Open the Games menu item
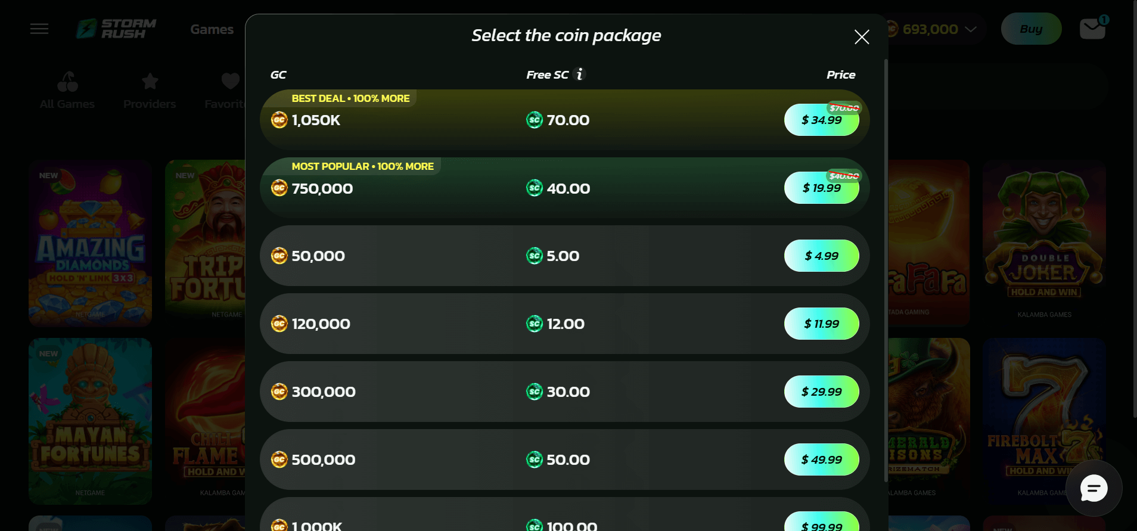Viewport: 1137px width, 531px height. click(x=212, y=29)
